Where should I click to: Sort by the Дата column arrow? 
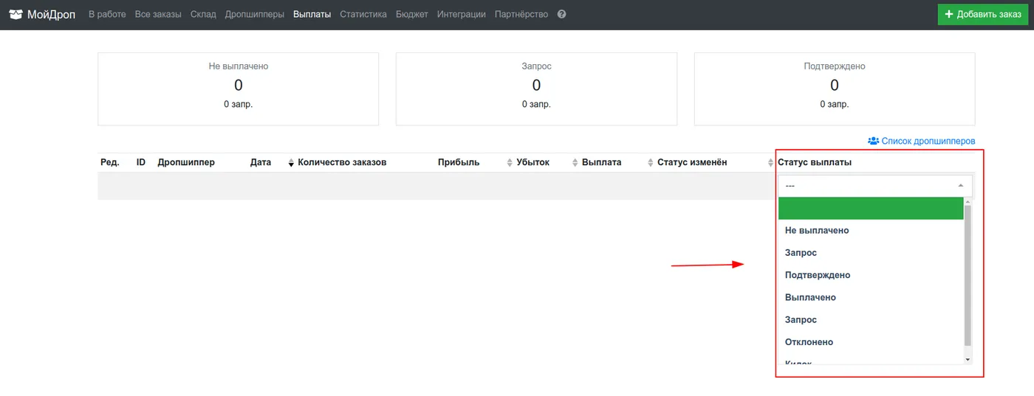tap(291, 163)
